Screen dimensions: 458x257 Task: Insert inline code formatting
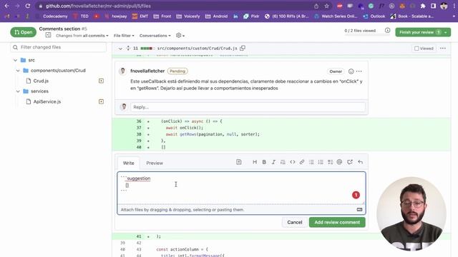(293, 162)
